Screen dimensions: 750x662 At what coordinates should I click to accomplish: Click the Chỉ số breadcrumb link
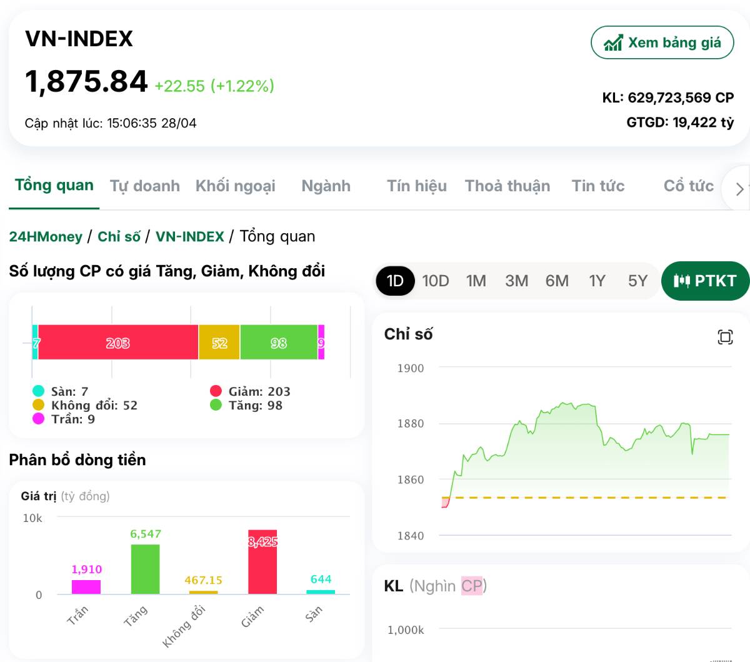coord(119,237)
